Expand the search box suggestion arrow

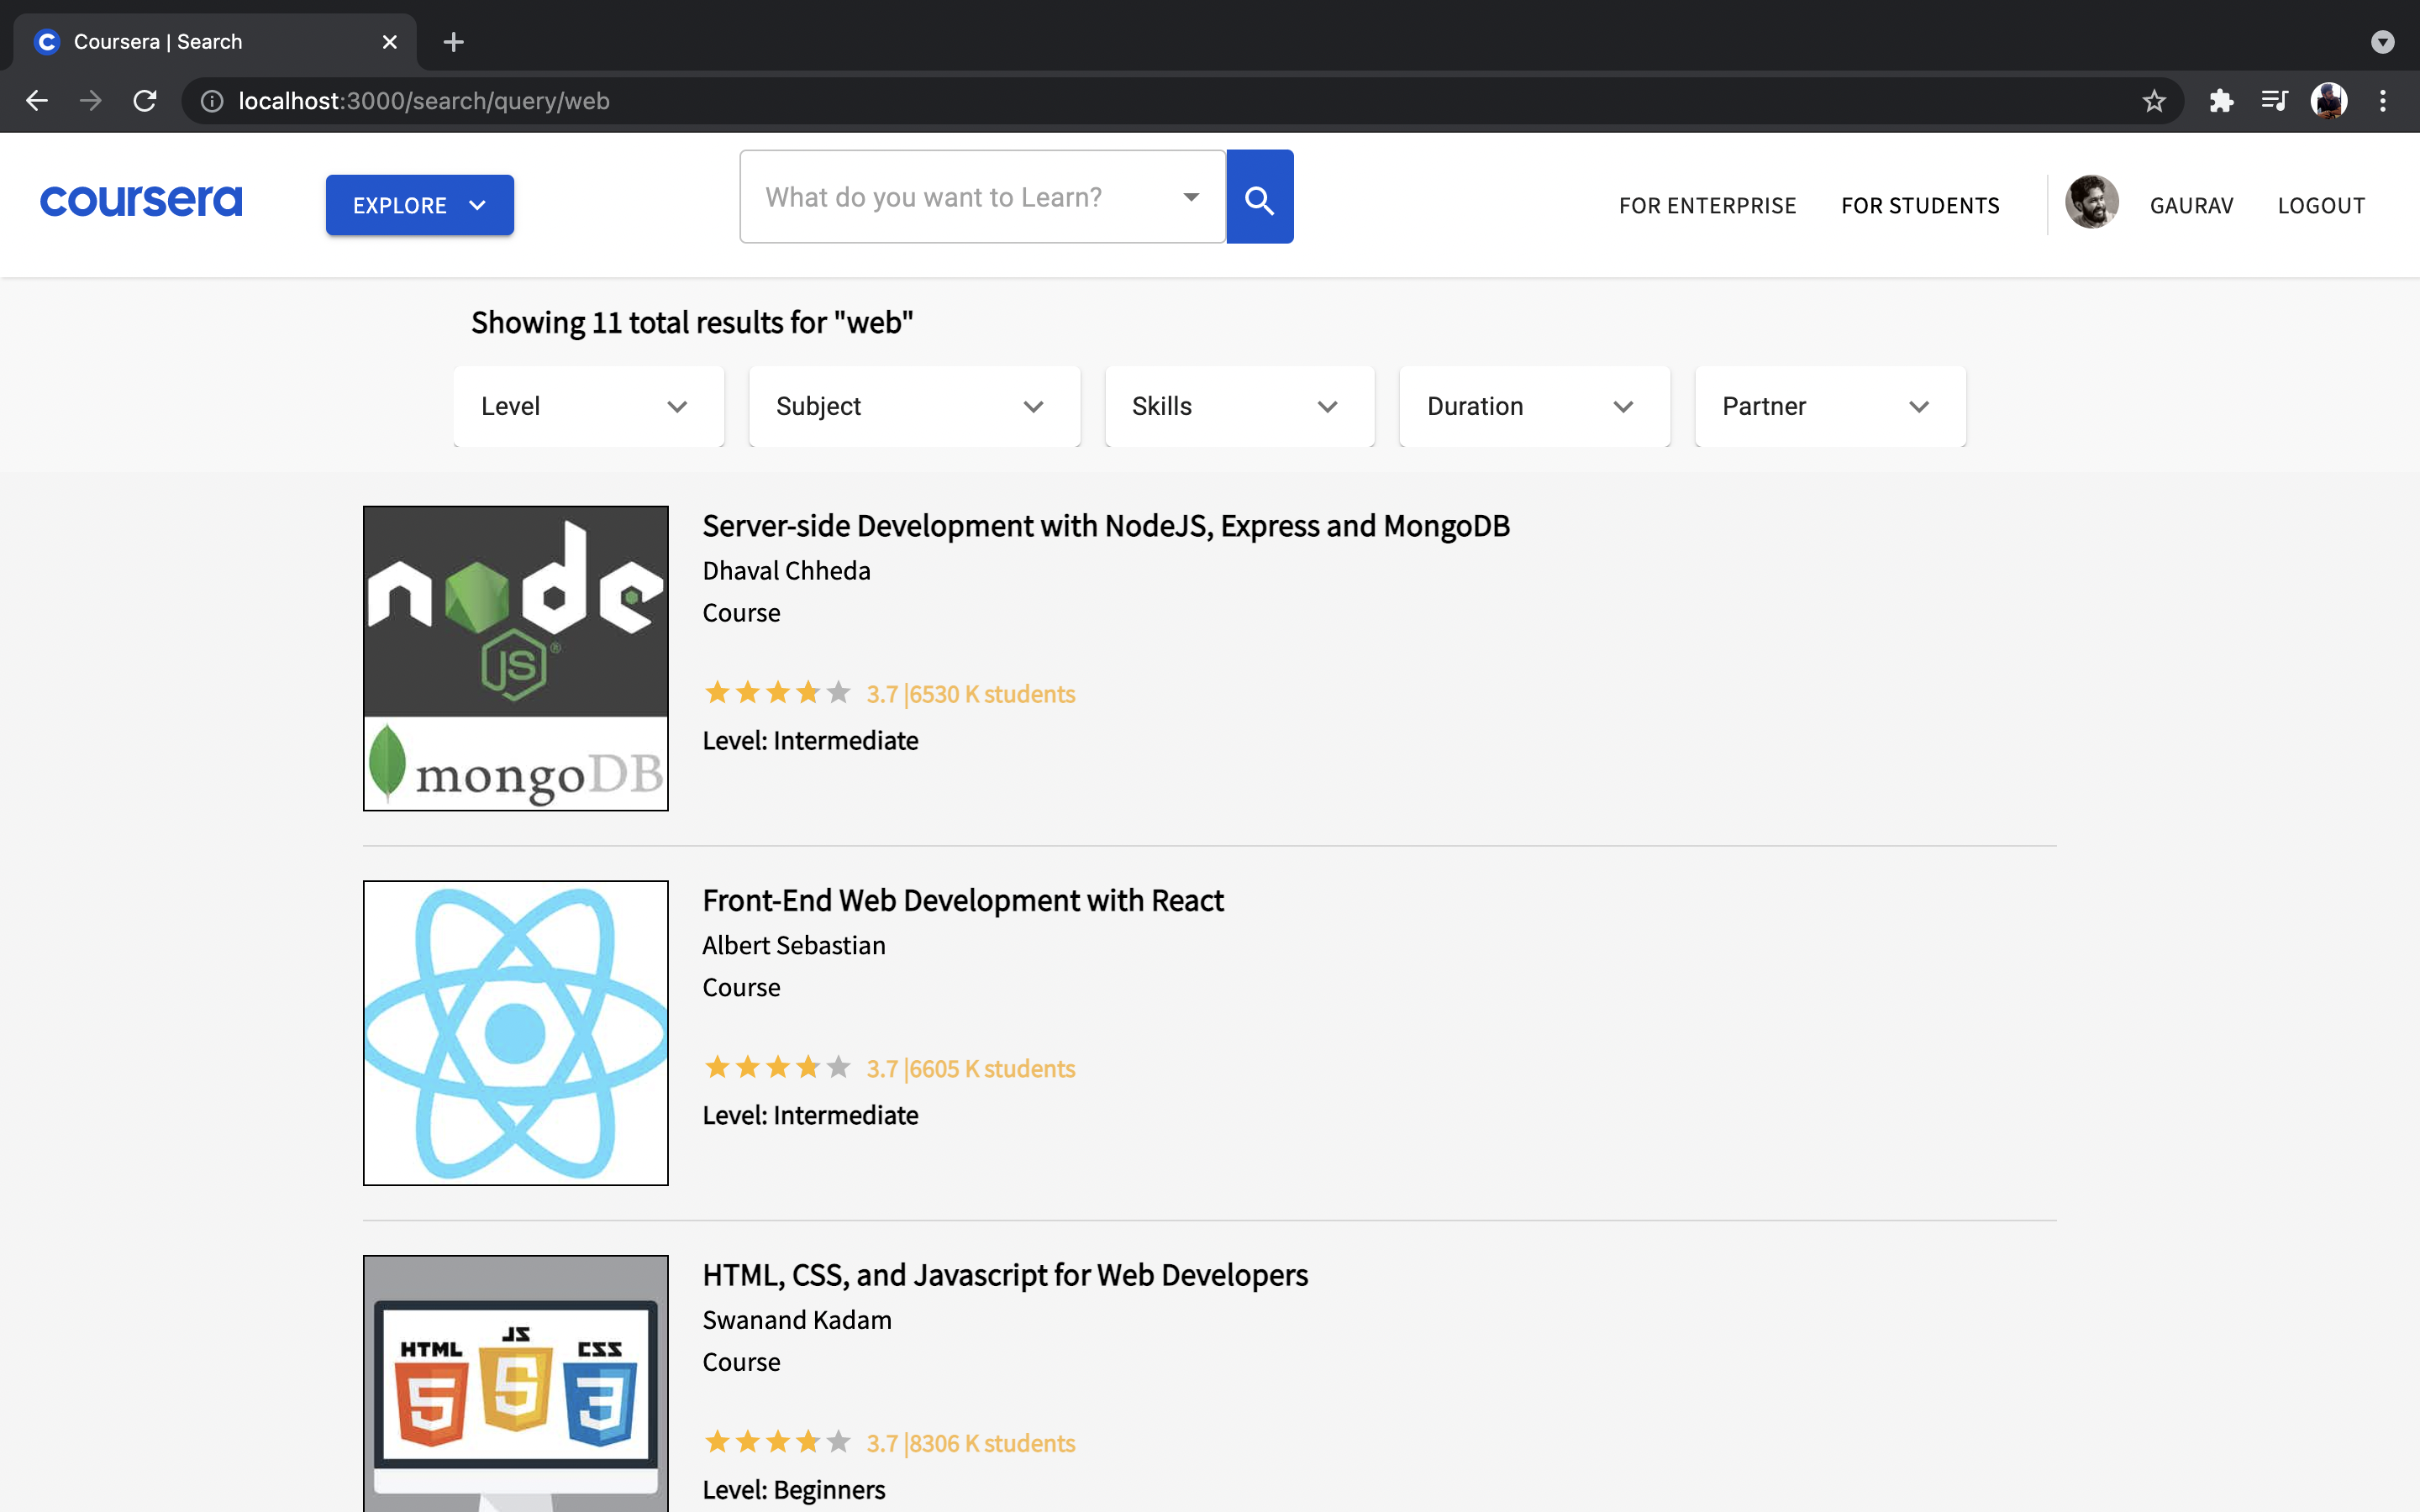1191,197
